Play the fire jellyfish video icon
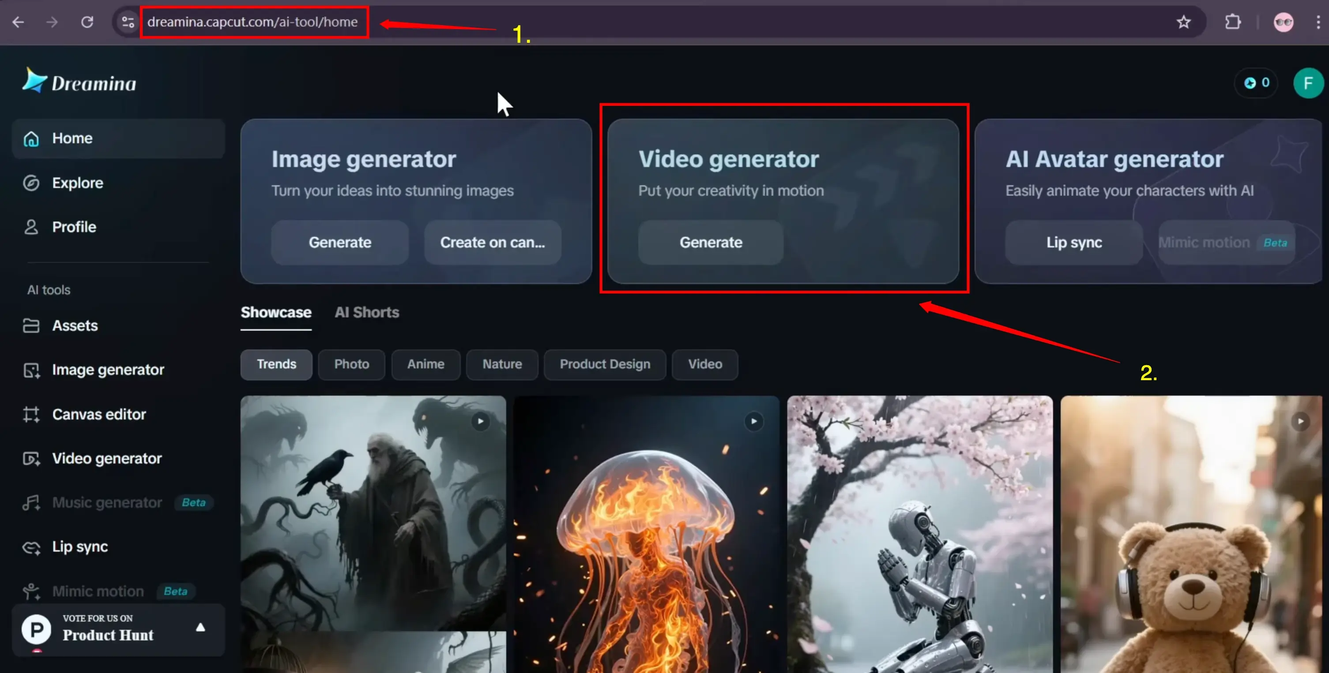Viewport: 1329px width, 673px height. click(x=754, y=422)
